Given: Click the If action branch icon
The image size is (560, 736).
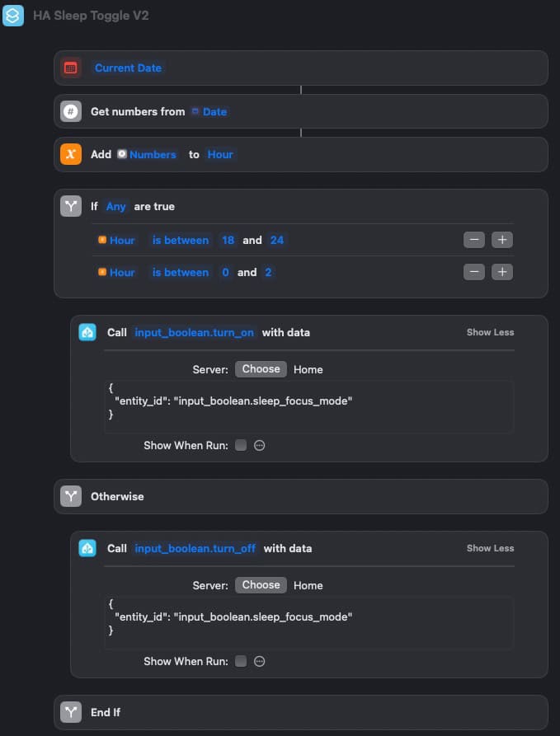Looking at the screenshot, I should [x=71, y=207].
